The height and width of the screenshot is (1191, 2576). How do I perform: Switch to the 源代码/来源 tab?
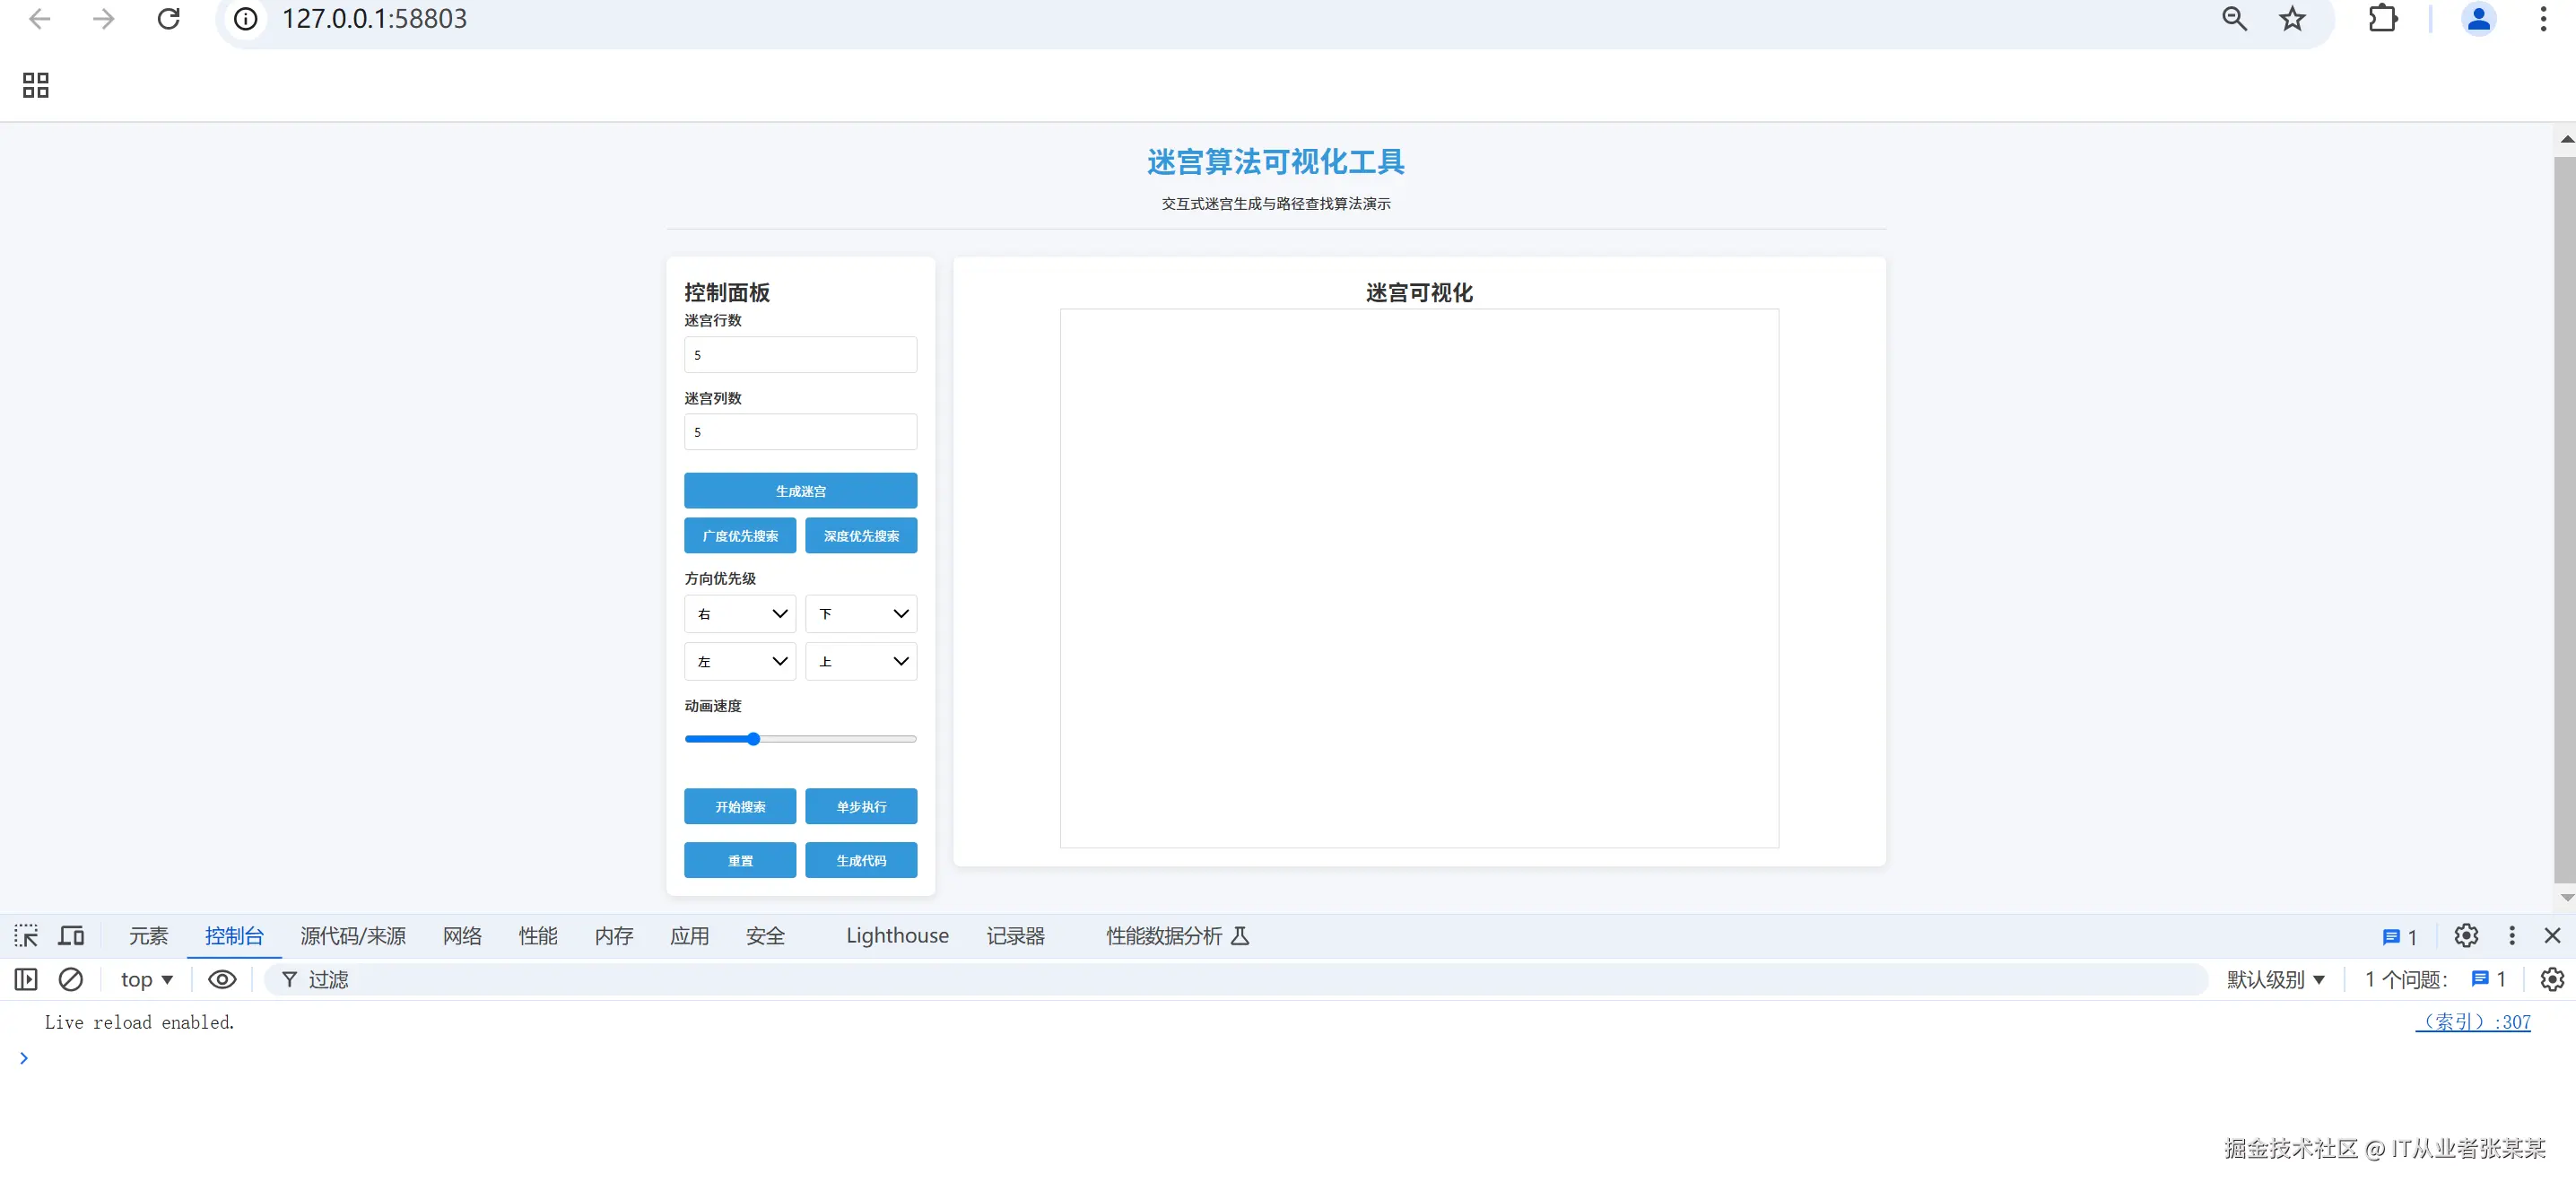click(x=353, y=936)
